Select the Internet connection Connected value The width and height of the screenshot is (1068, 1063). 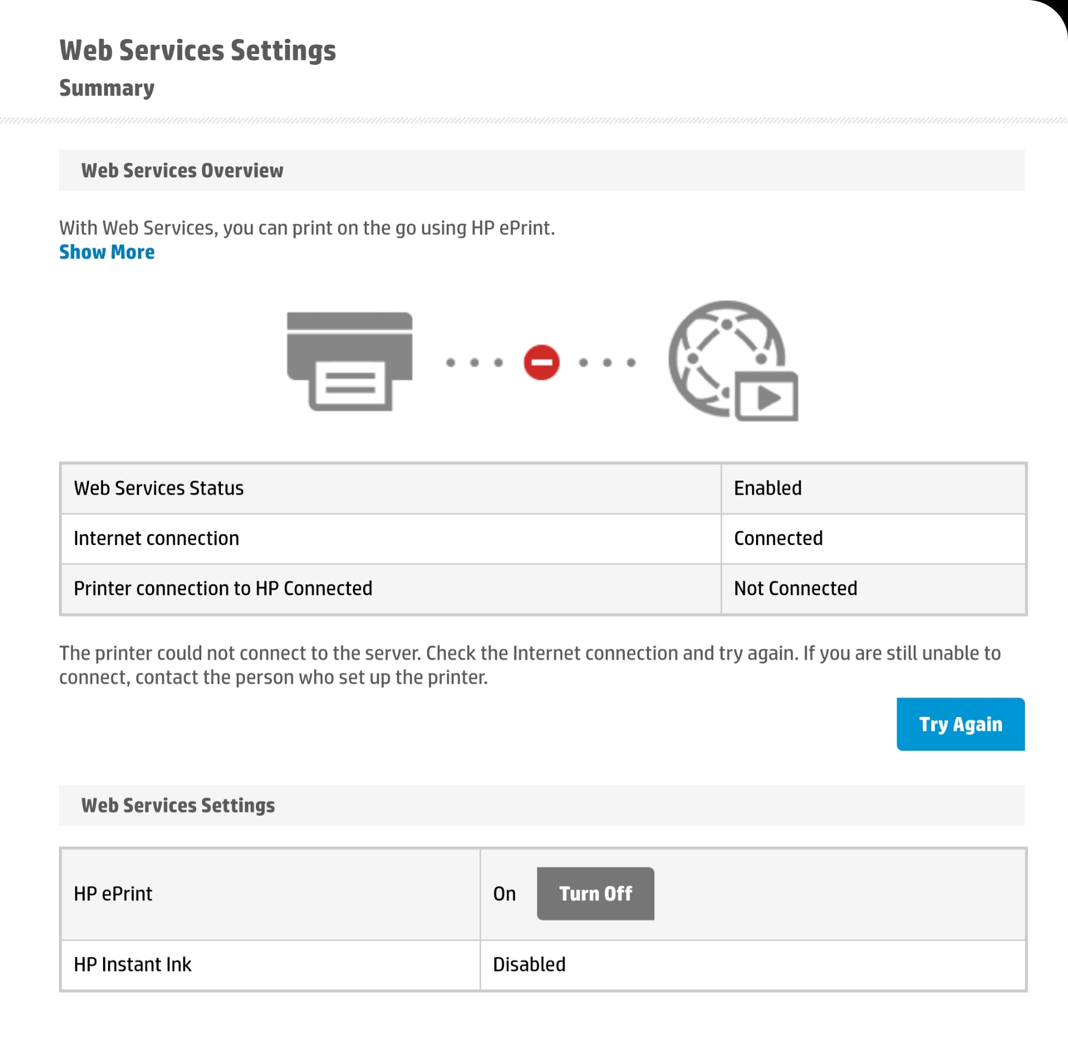click(x=778, y=538)
